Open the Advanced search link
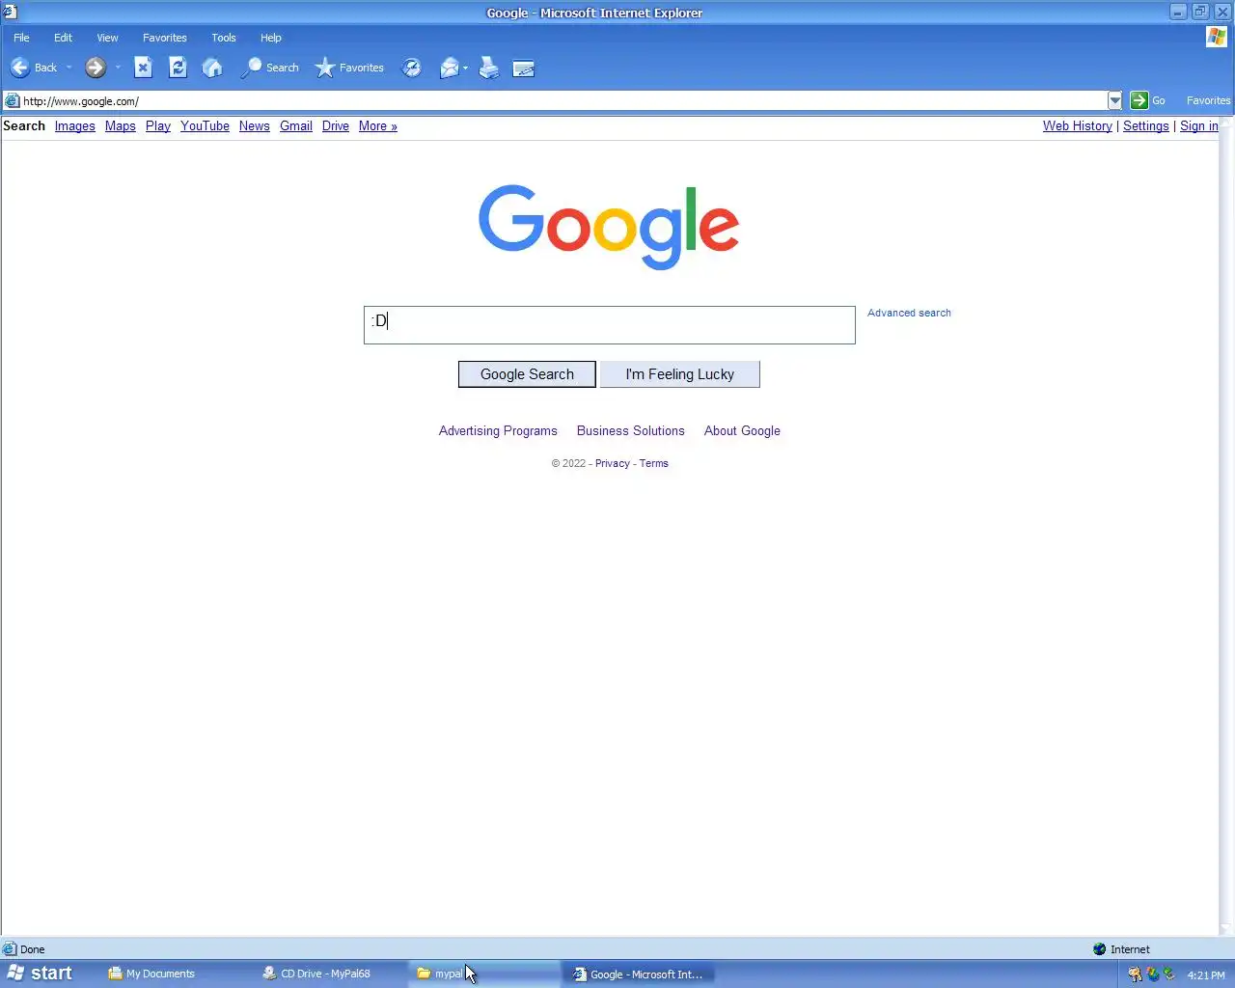 (909, 313)
